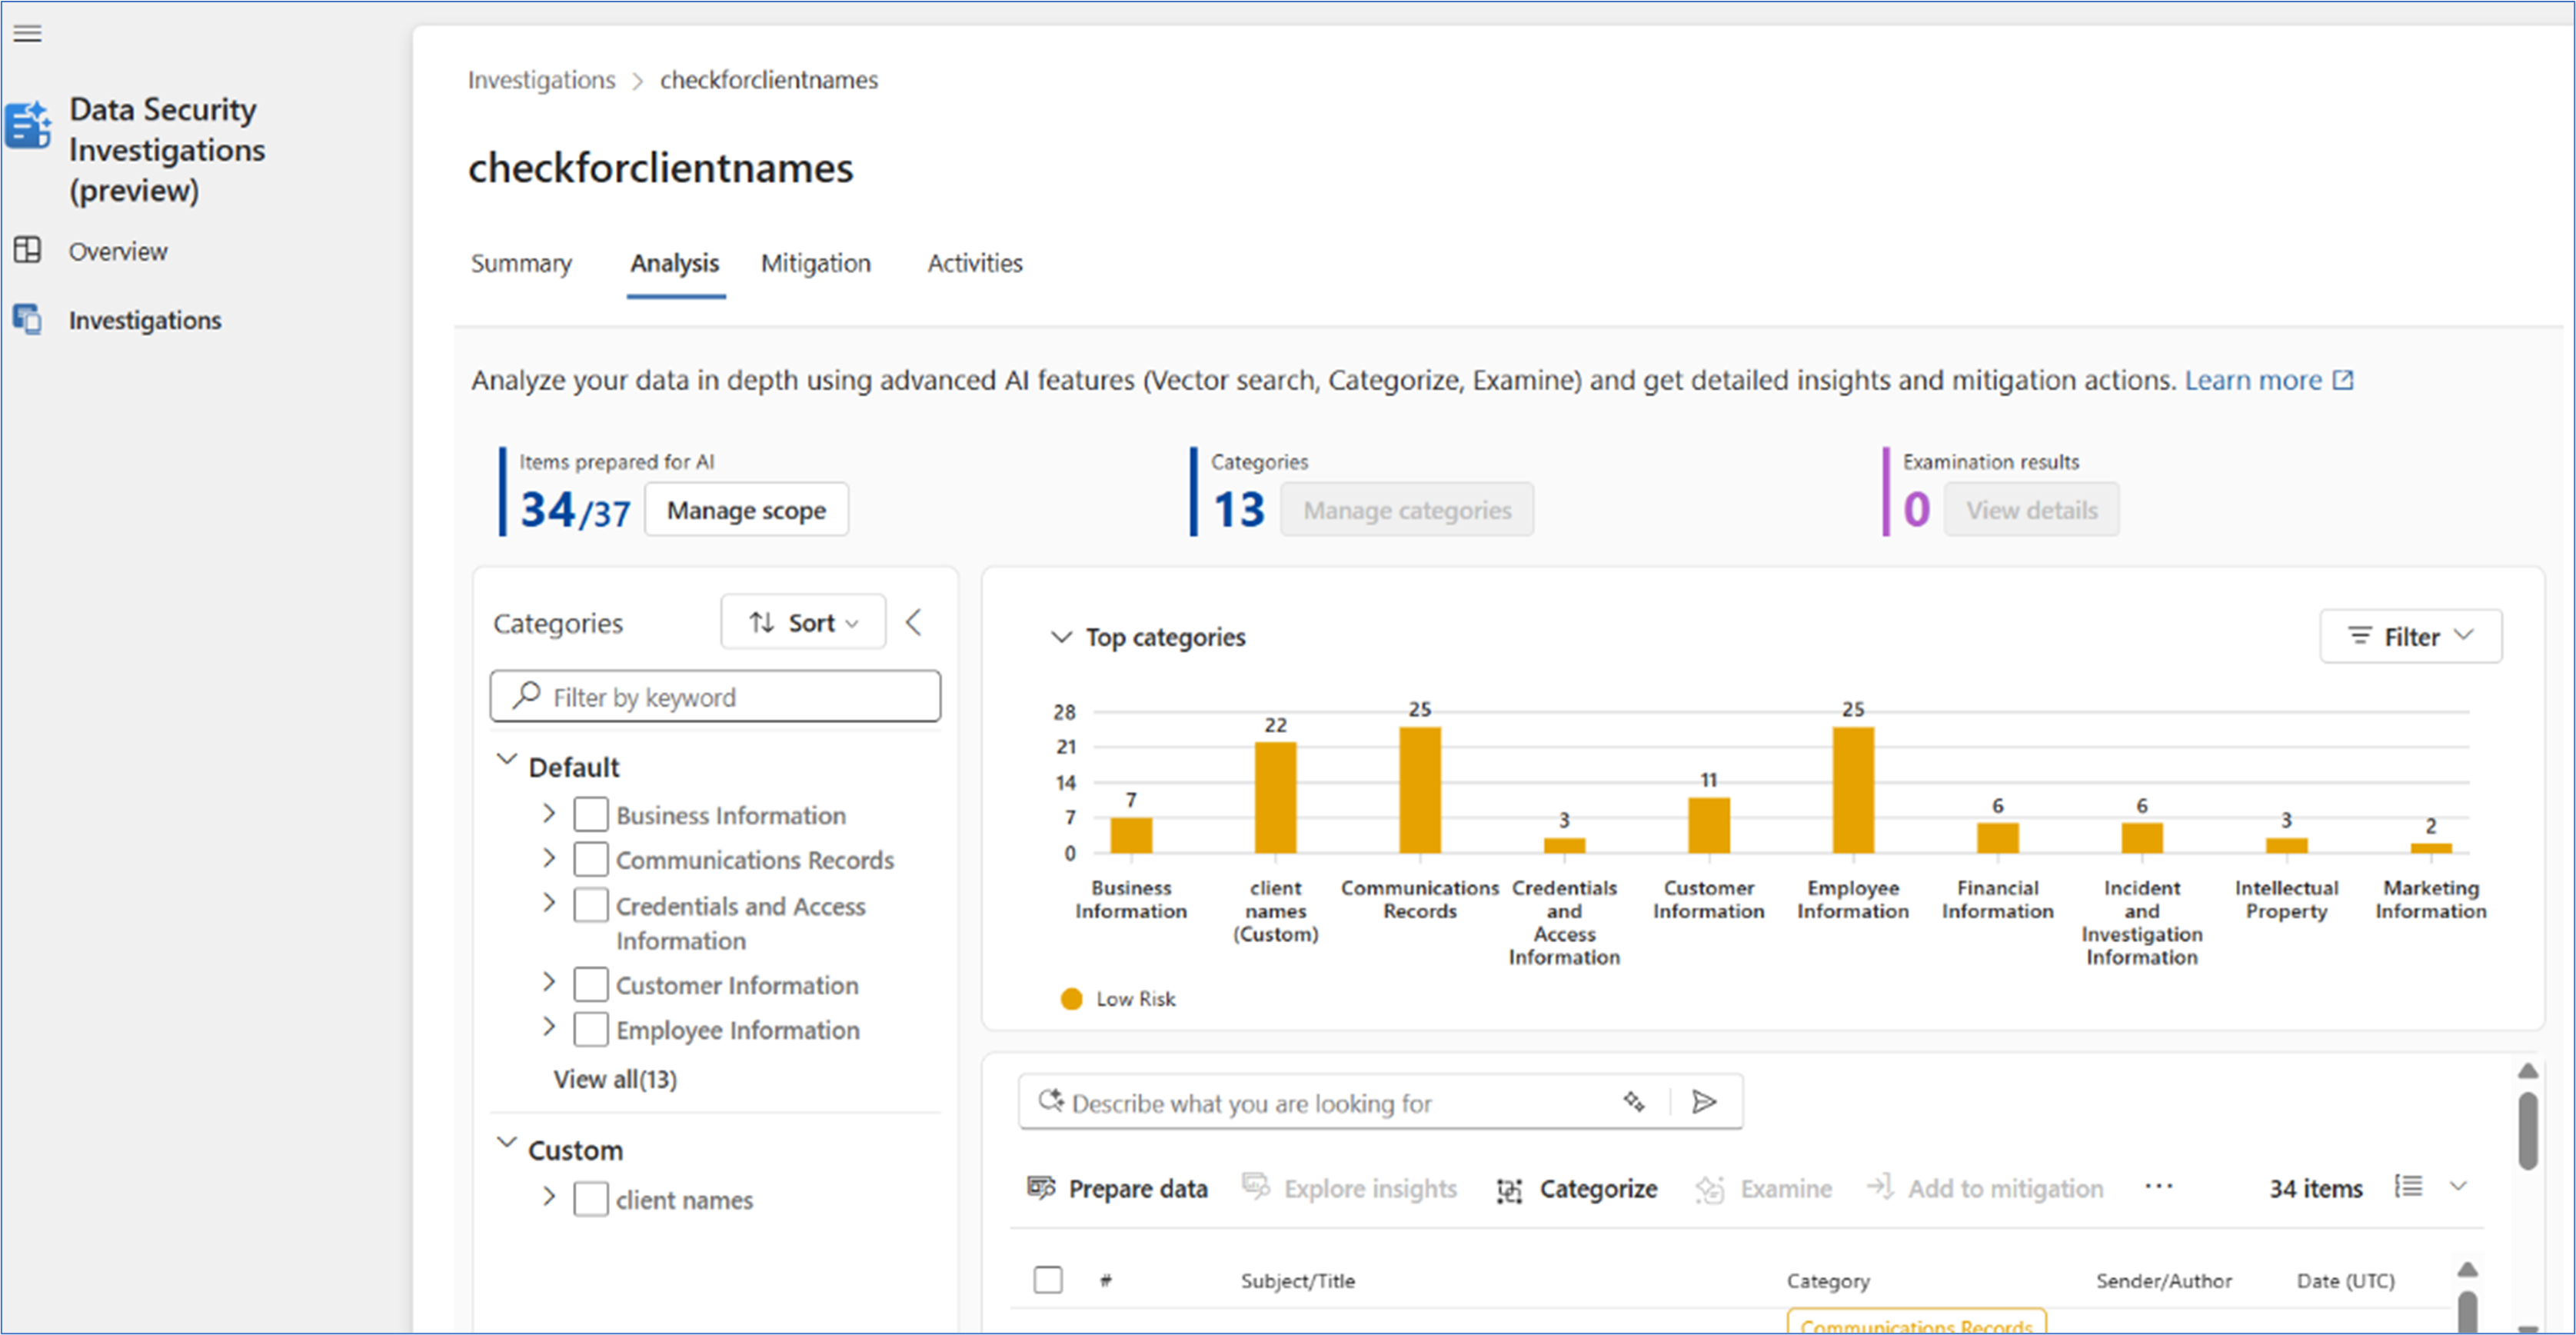Click the list view layout icon
Viewport: 2576px width, 1335px height.
click(2408, 1187)
